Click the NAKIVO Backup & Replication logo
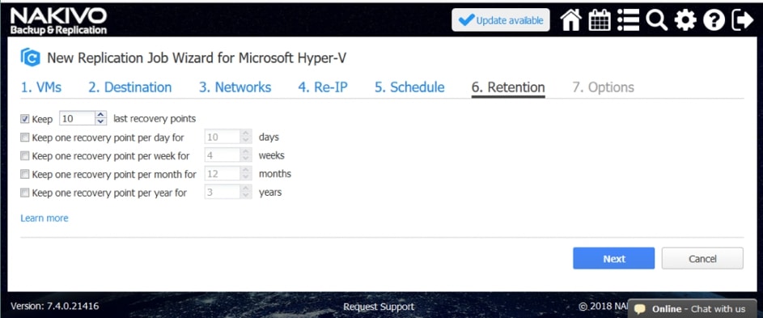The image size is (763, 318). [x=58, y=21]
